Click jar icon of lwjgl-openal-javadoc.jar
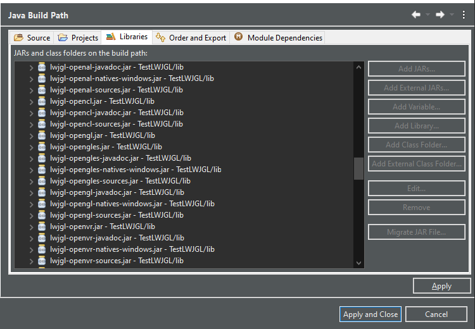Viewport: 475px width, 329px height. click(42, 67)
